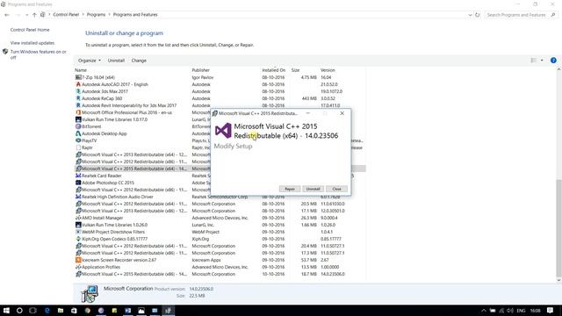Select Programs in the breadcrumb
562x316 pixels.
[96, 15]
